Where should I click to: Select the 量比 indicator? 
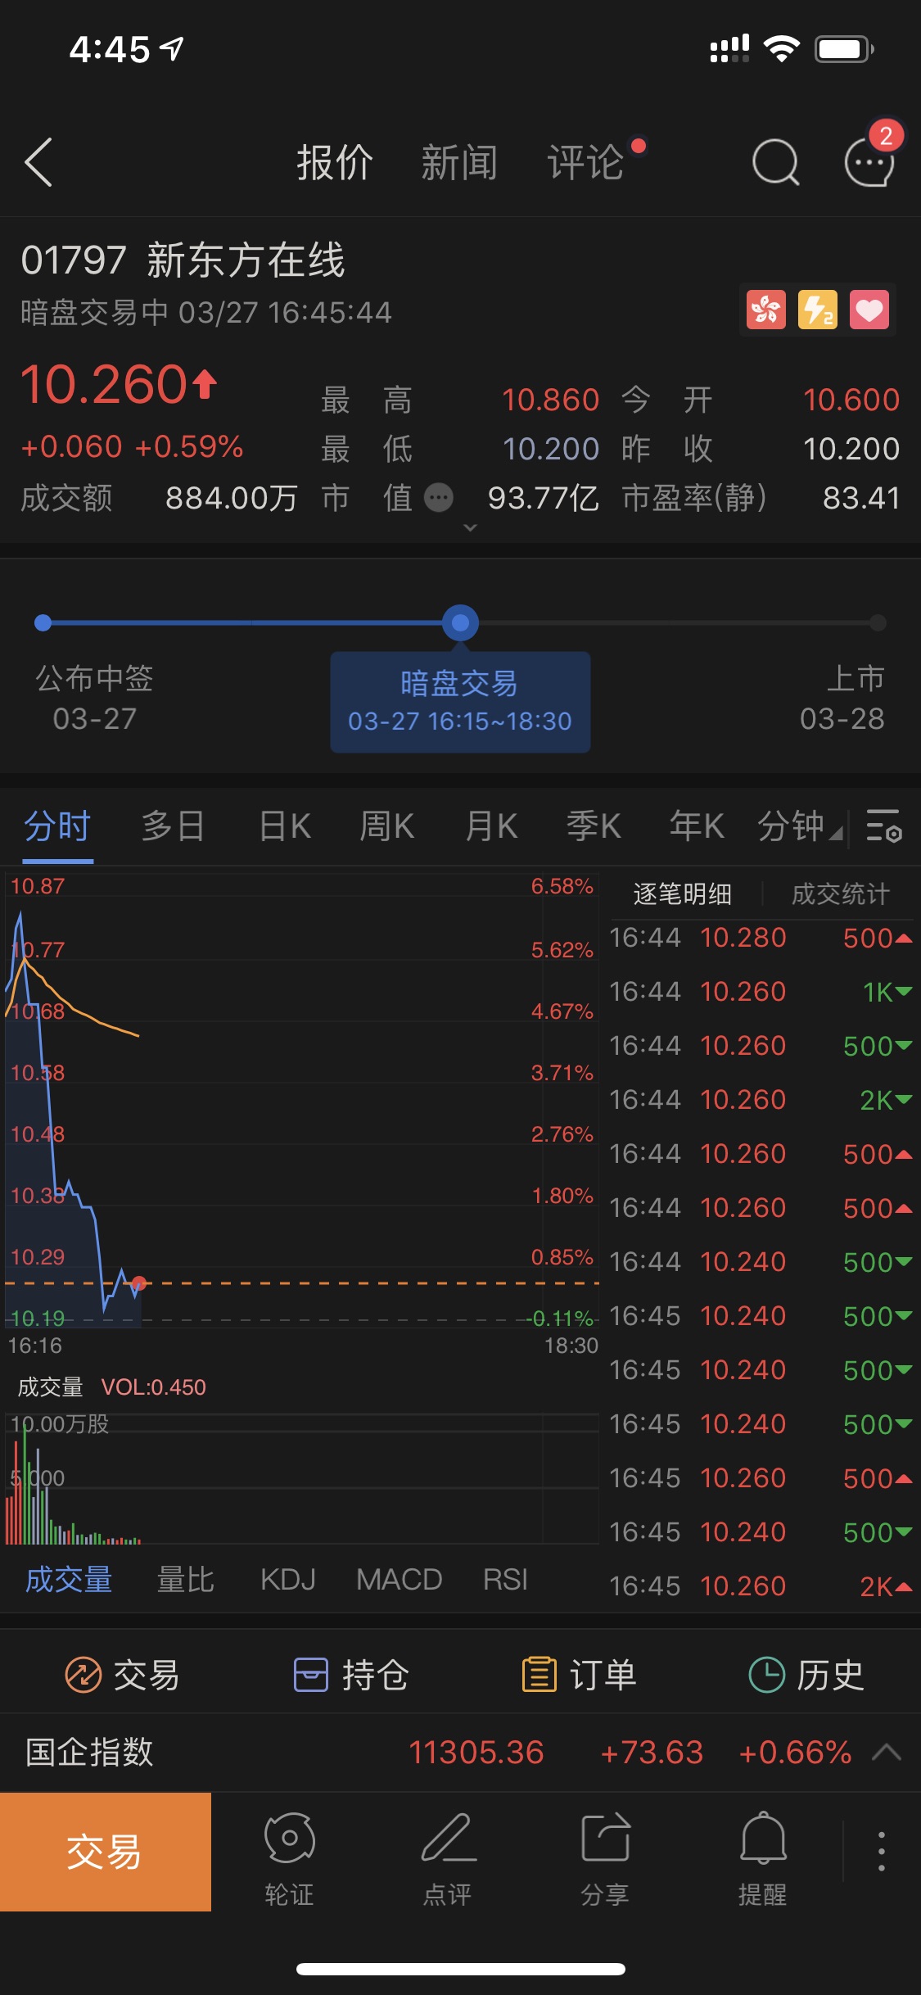pos(185,1580)
